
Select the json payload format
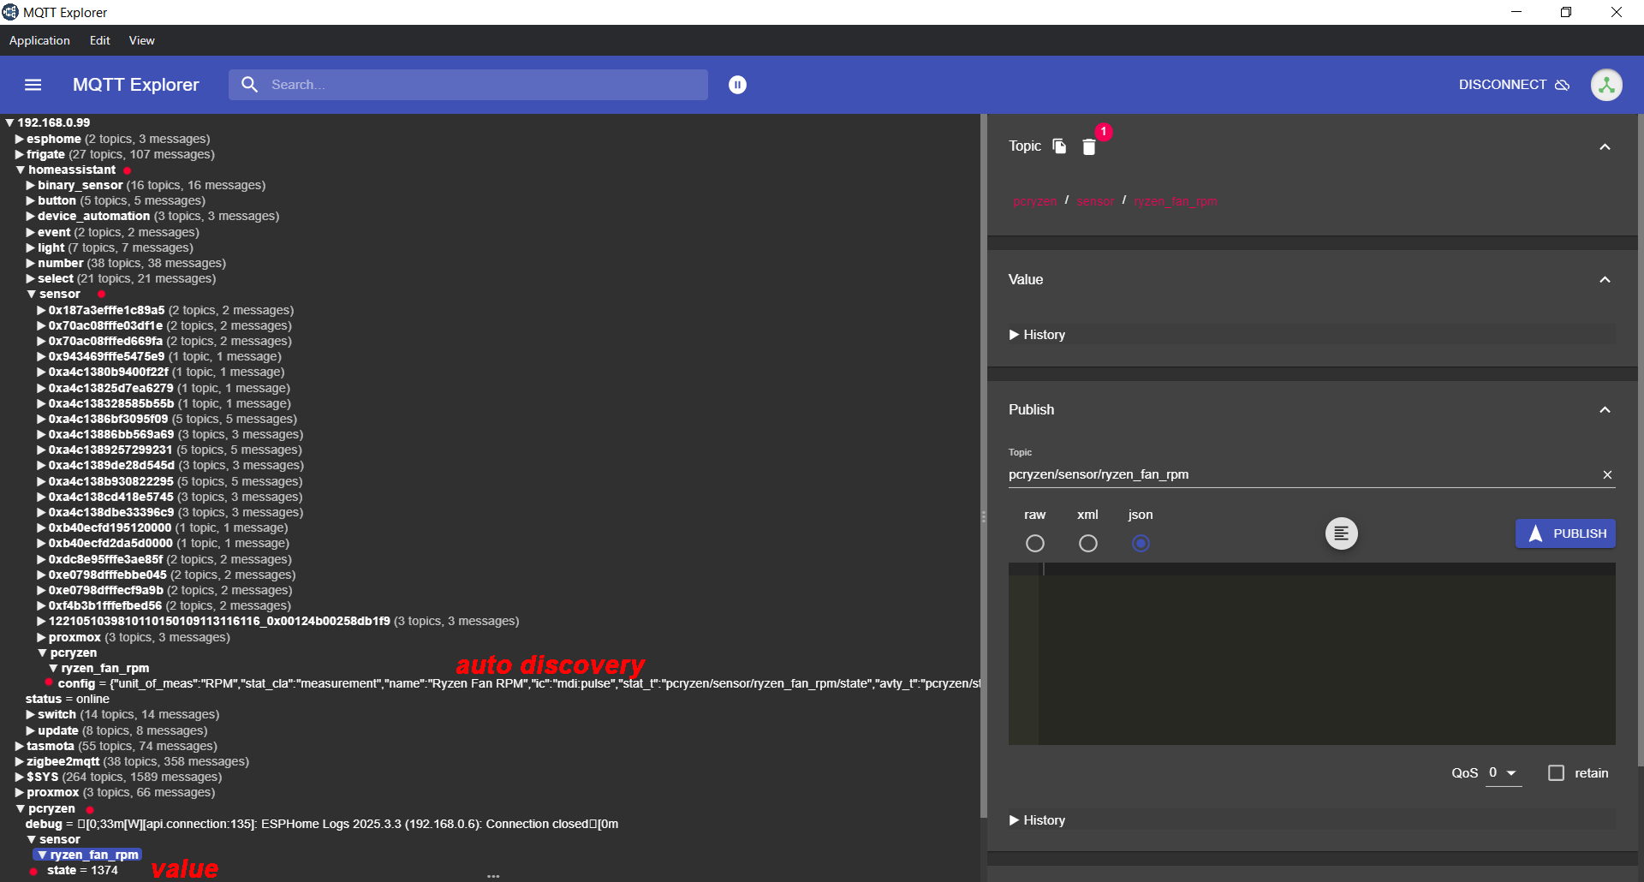pyautogui.click(x=1141, y=544)
